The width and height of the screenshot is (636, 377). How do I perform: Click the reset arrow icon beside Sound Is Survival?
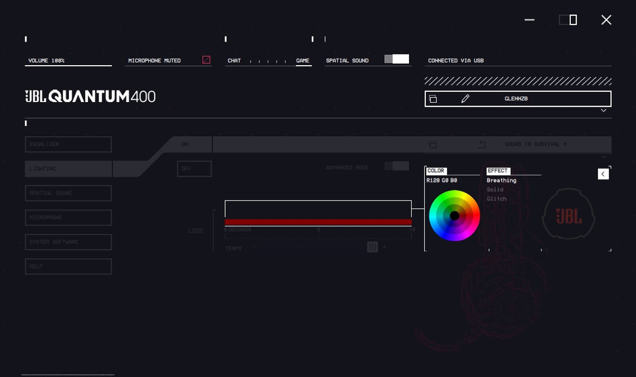(482, 144)
